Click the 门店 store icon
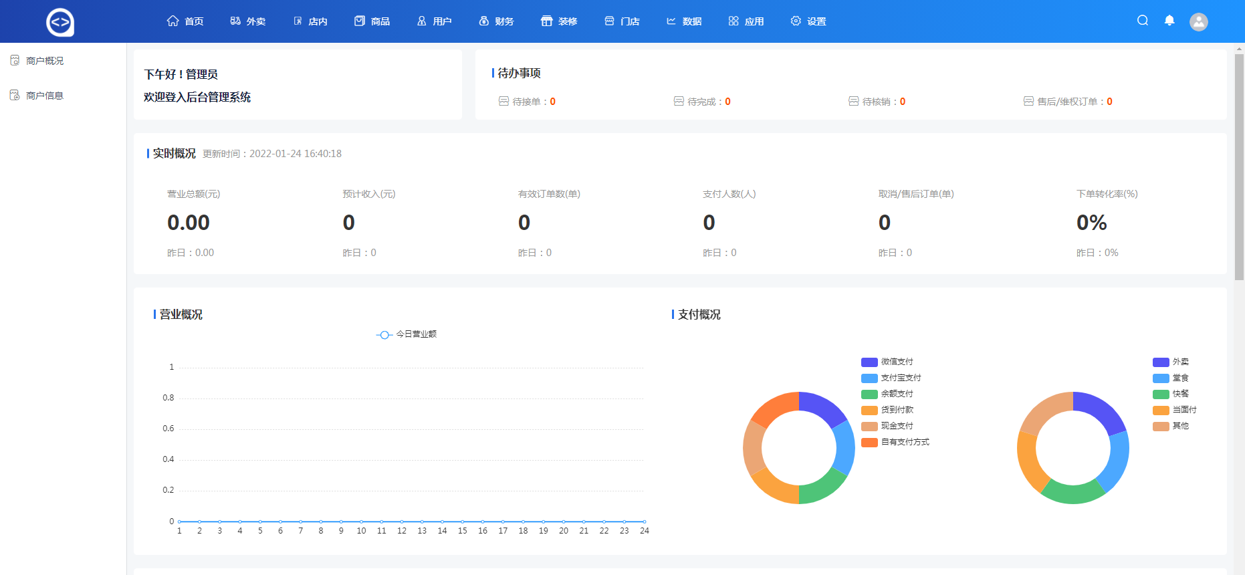Image resolution: width=1245 pixels, height=575 pixels. (x=609, y=21)
